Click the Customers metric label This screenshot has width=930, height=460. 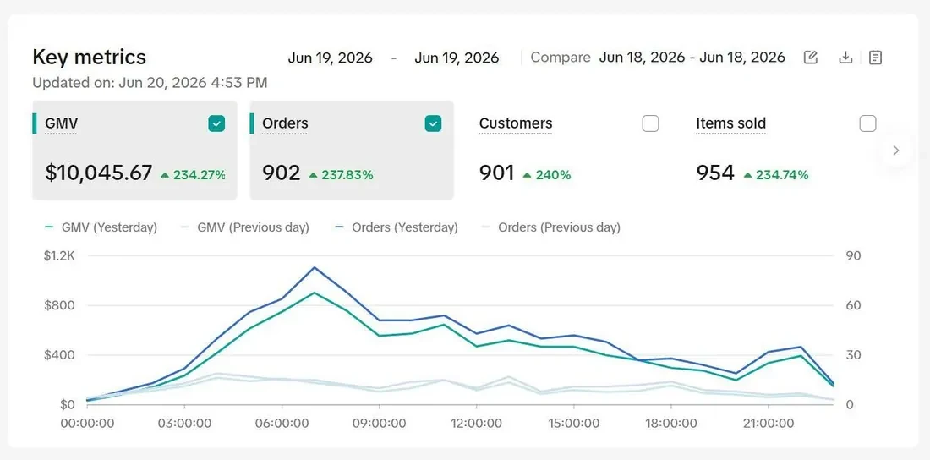(x=516, y=123)
